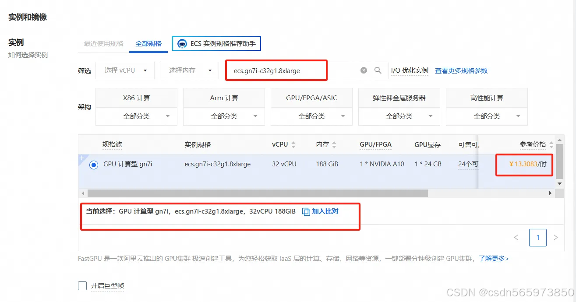Open the 查看更多规格参数 link

[x=461, y=70]
